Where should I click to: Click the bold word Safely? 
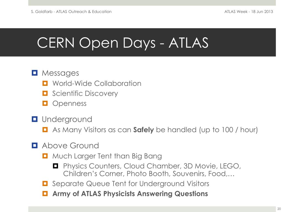coord(143,130)
